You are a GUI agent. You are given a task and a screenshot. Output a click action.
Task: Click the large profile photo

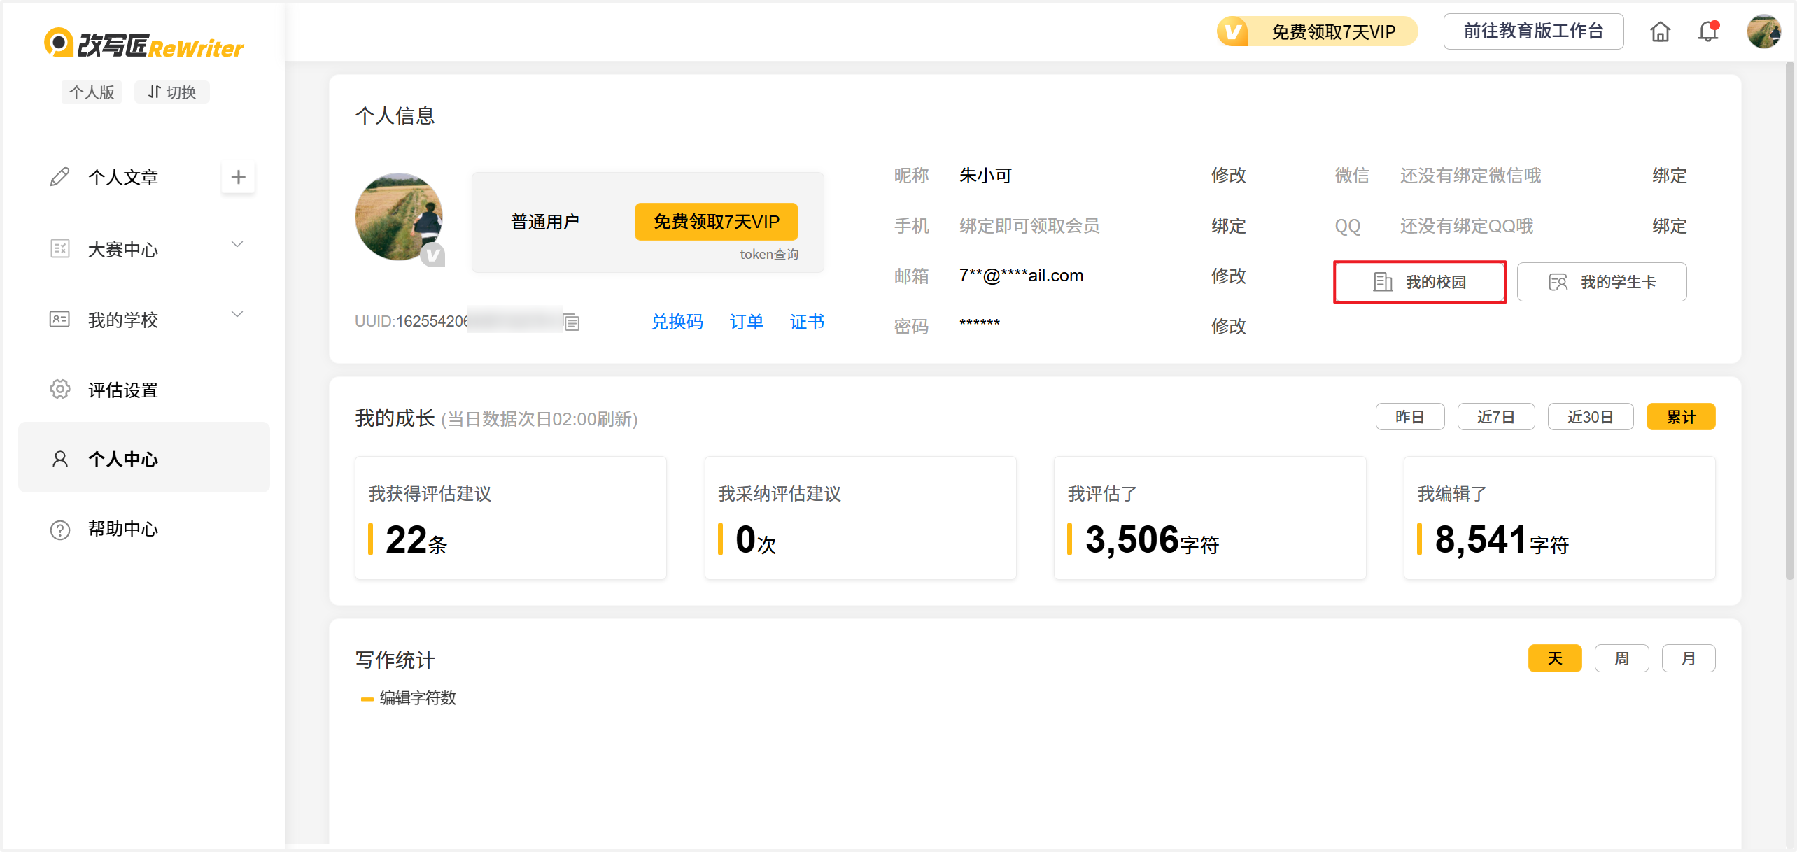tap(399, 218)
